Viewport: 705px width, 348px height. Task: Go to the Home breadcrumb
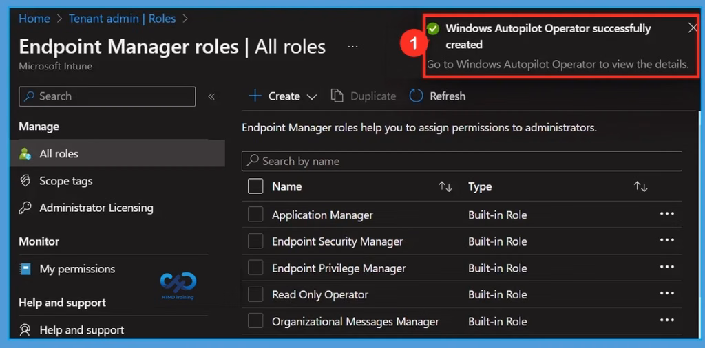coord(34,19)
